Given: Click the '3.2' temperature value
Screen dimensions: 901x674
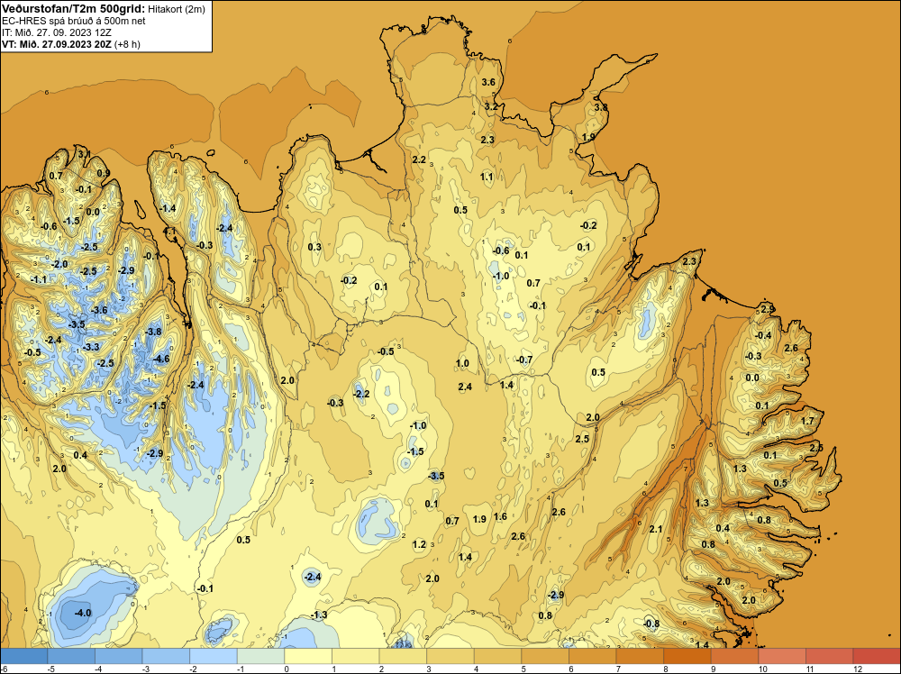Looking at the screenshot, I should coord(491,106).
